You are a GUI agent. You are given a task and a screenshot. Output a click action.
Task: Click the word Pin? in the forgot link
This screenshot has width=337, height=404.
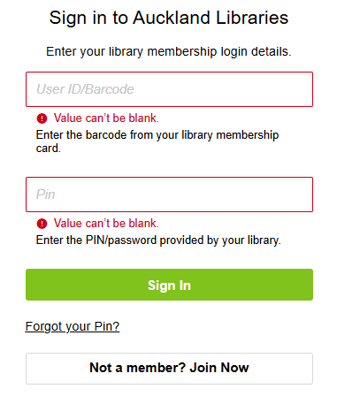pos(107,326)
